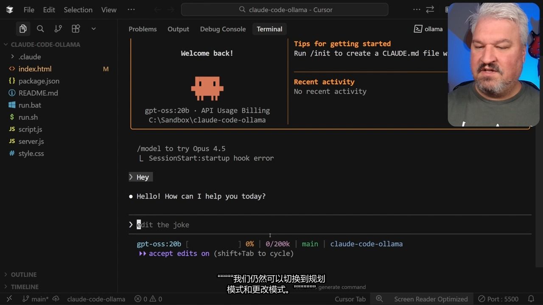This screenshot has width=543, height=305.
Task: Click Screen Reader Optimized status item
Action: pyautogui.click(x=431, y=299)
